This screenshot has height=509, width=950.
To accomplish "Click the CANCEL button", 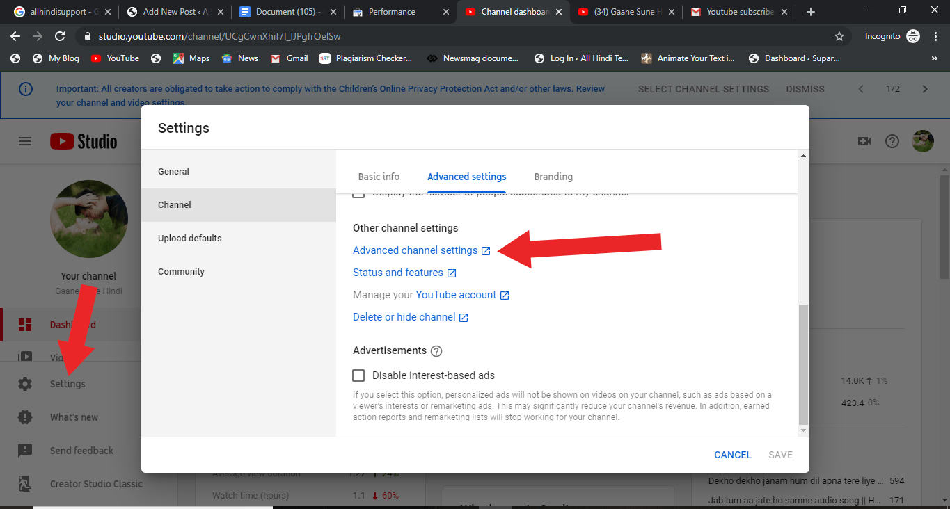I will tap(733, 455).
